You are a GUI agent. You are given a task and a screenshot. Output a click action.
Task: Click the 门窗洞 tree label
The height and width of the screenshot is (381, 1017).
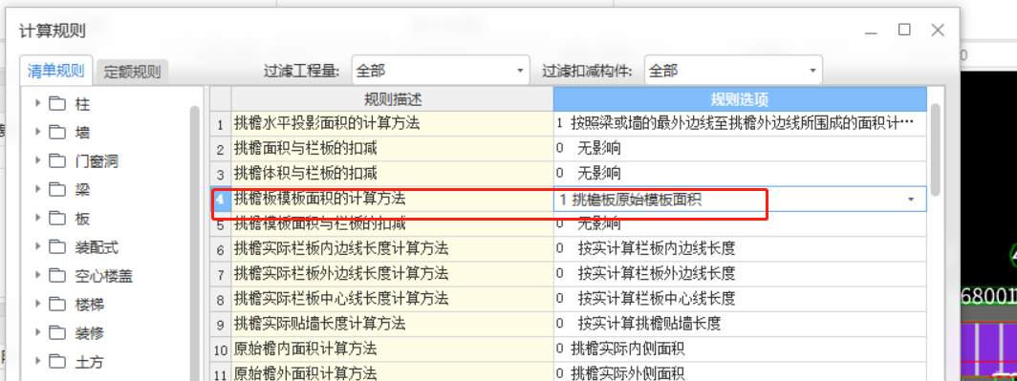tap(97, 161)
